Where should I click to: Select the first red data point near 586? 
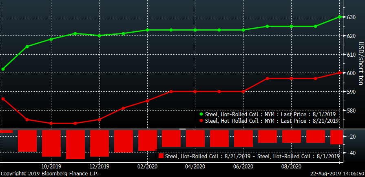(3, 99)
